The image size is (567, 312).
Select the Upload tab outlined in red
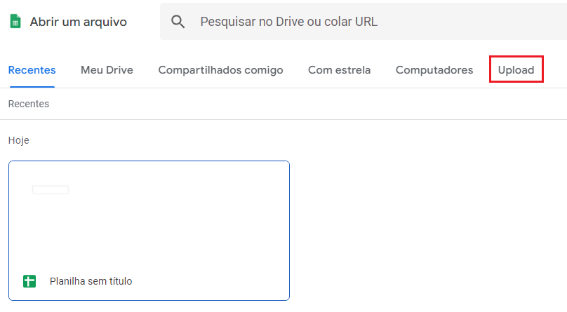516,69
